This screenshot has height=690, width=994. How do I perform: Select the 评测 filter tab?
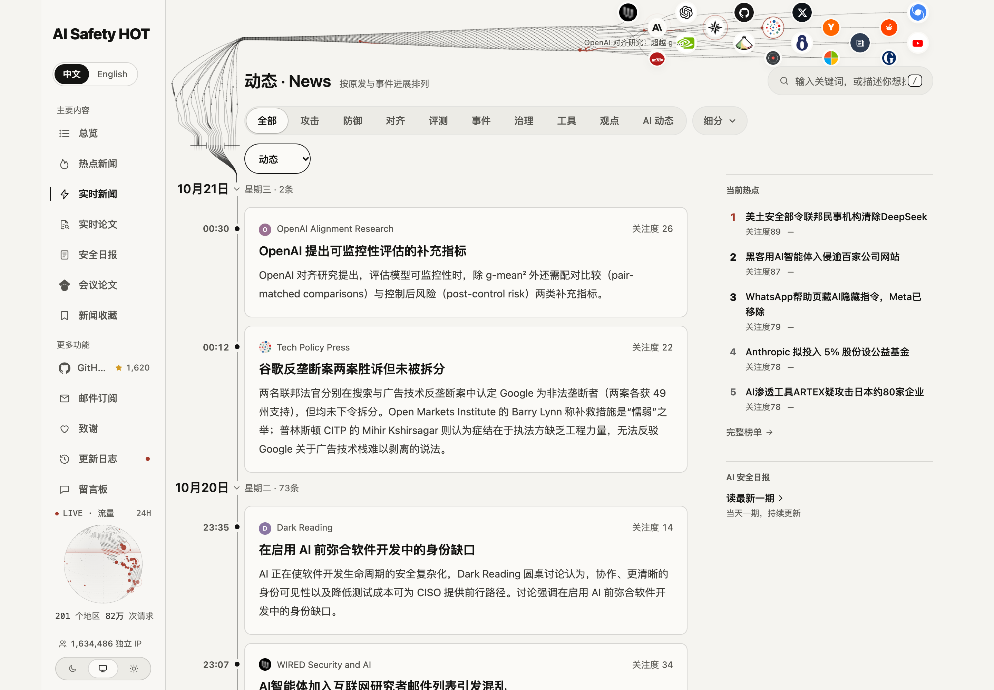[x=438, y=121]
